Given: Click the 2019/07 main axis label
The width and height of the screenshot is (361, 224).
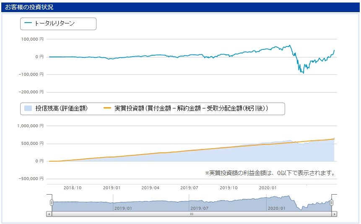Looking at the screenshot, I should [x=189, y=188].
